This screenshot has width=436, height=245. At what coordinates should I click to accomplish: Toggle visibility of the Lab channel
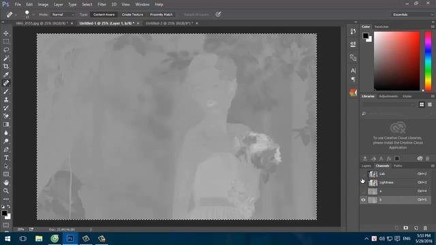[x=363, y=174]
